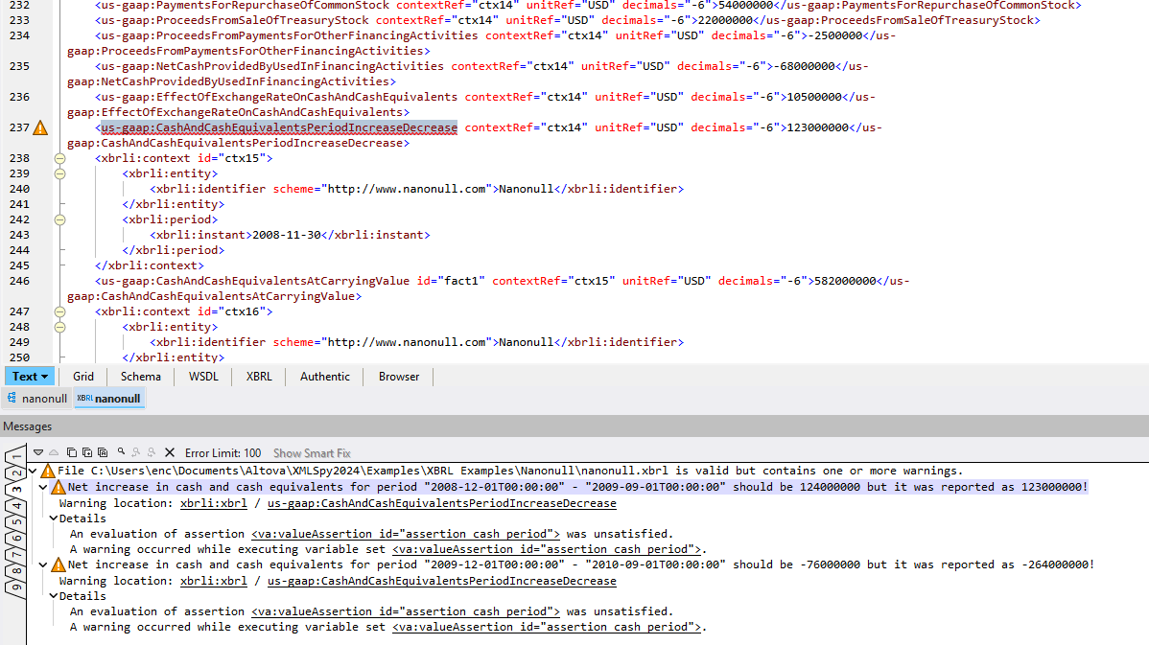Switch to the Browser view tab
This screenshot has width=1149, height=645.
point(398,376)
